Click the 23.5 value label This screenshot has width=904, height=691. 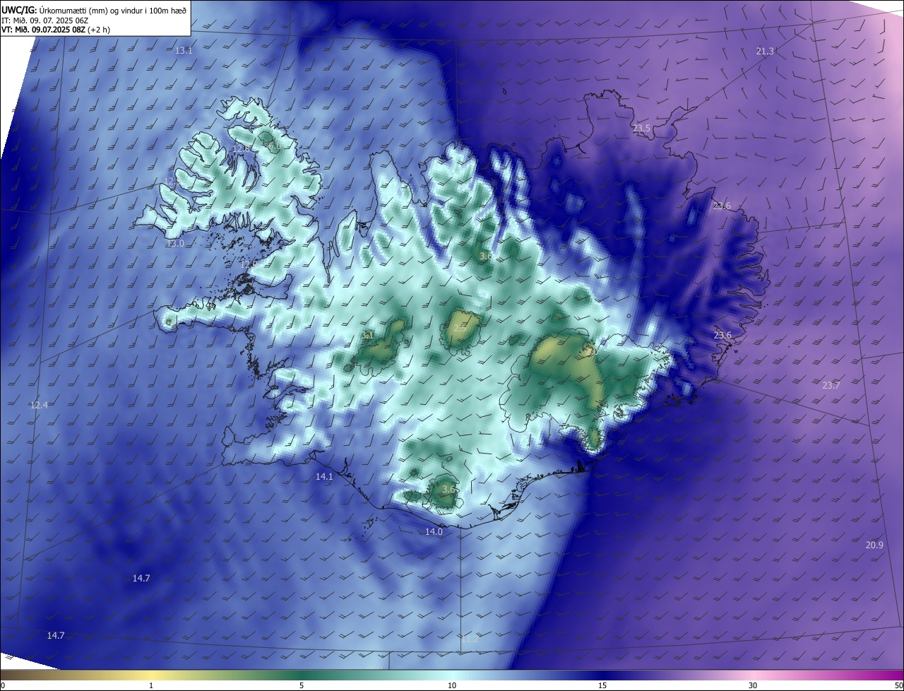(x=641, y=128)
